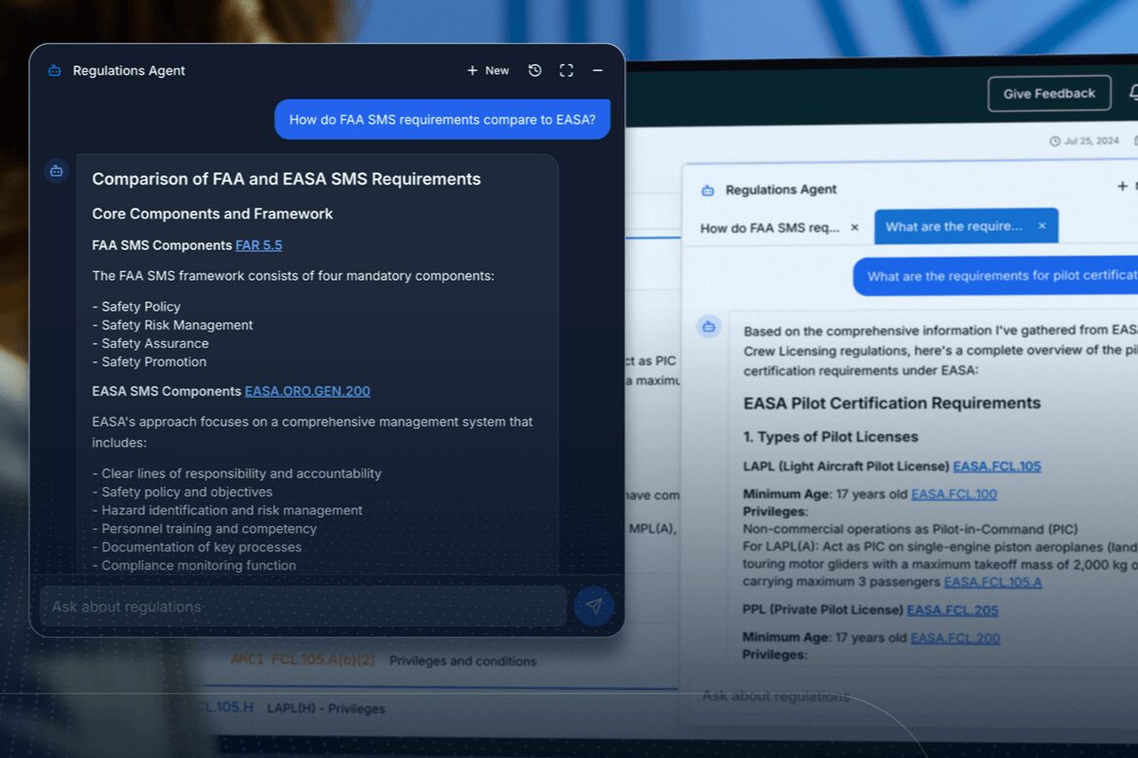Close the 'What are the require...' tab
The image size is (1138, 758).
pyautogui.click(x=1041, y=226)
